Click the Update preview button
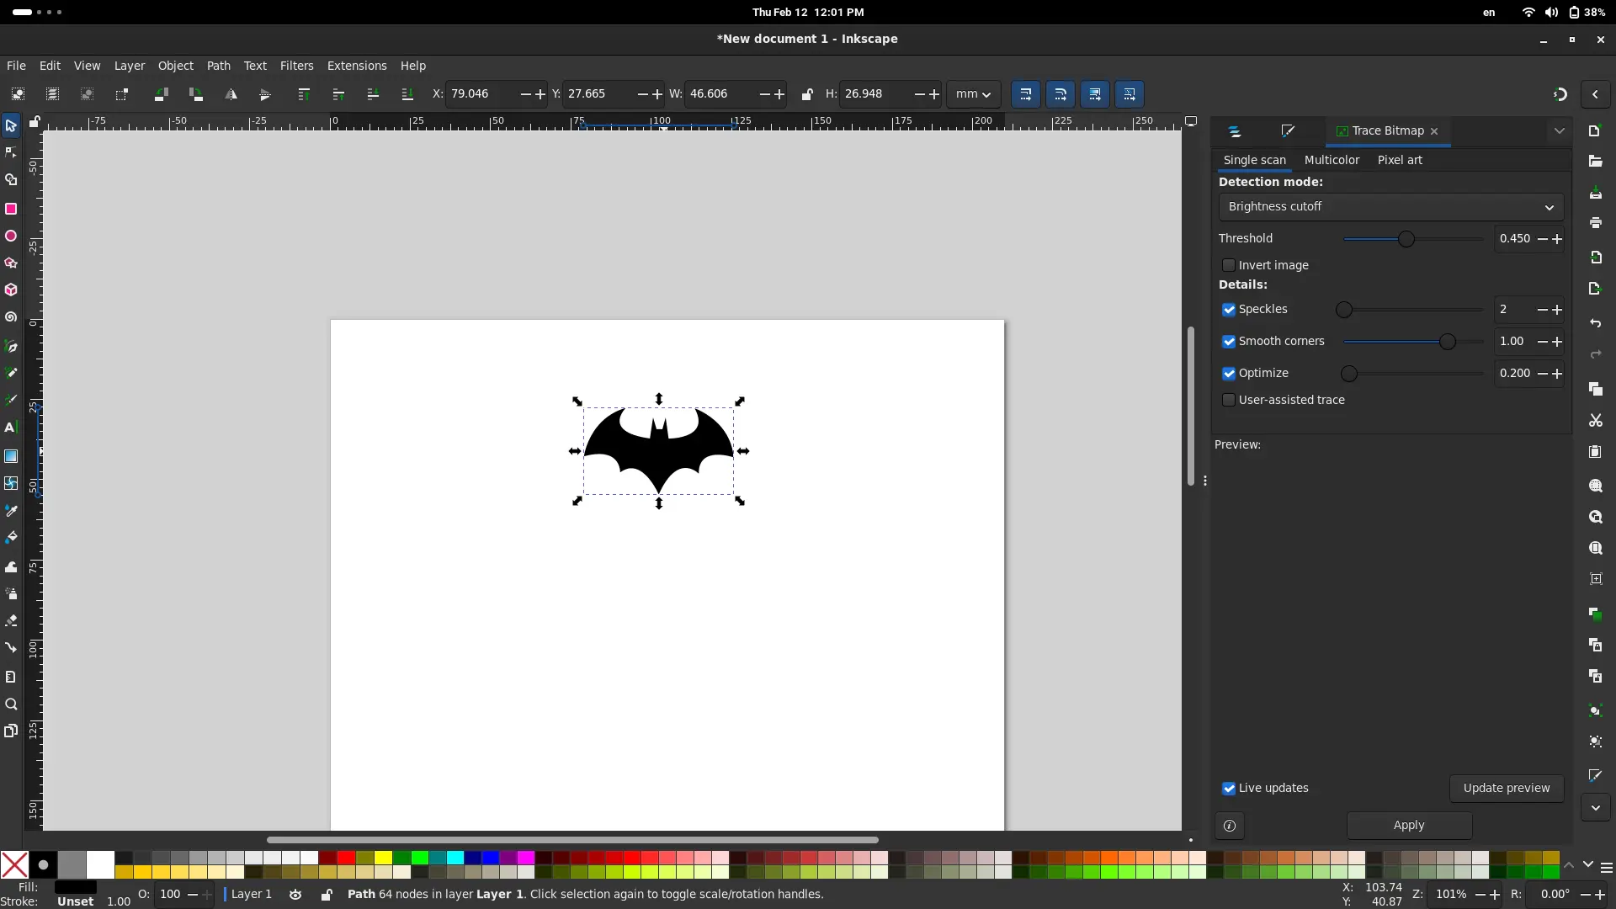This screenshot has height=909, width=1616. (1506, 789)
